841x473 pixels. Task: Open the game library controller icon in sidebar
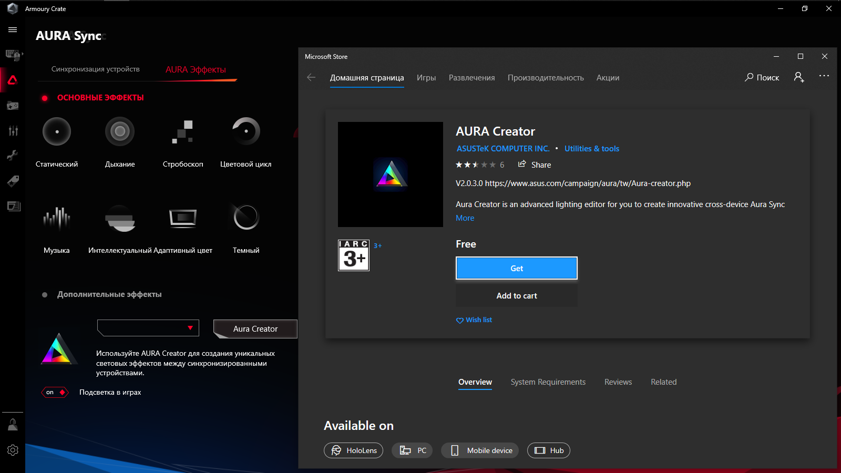[13, 106]
